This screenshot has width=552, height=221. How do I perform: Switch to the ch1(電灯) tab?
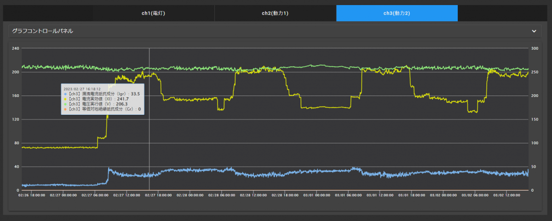(x=153, y=13)
